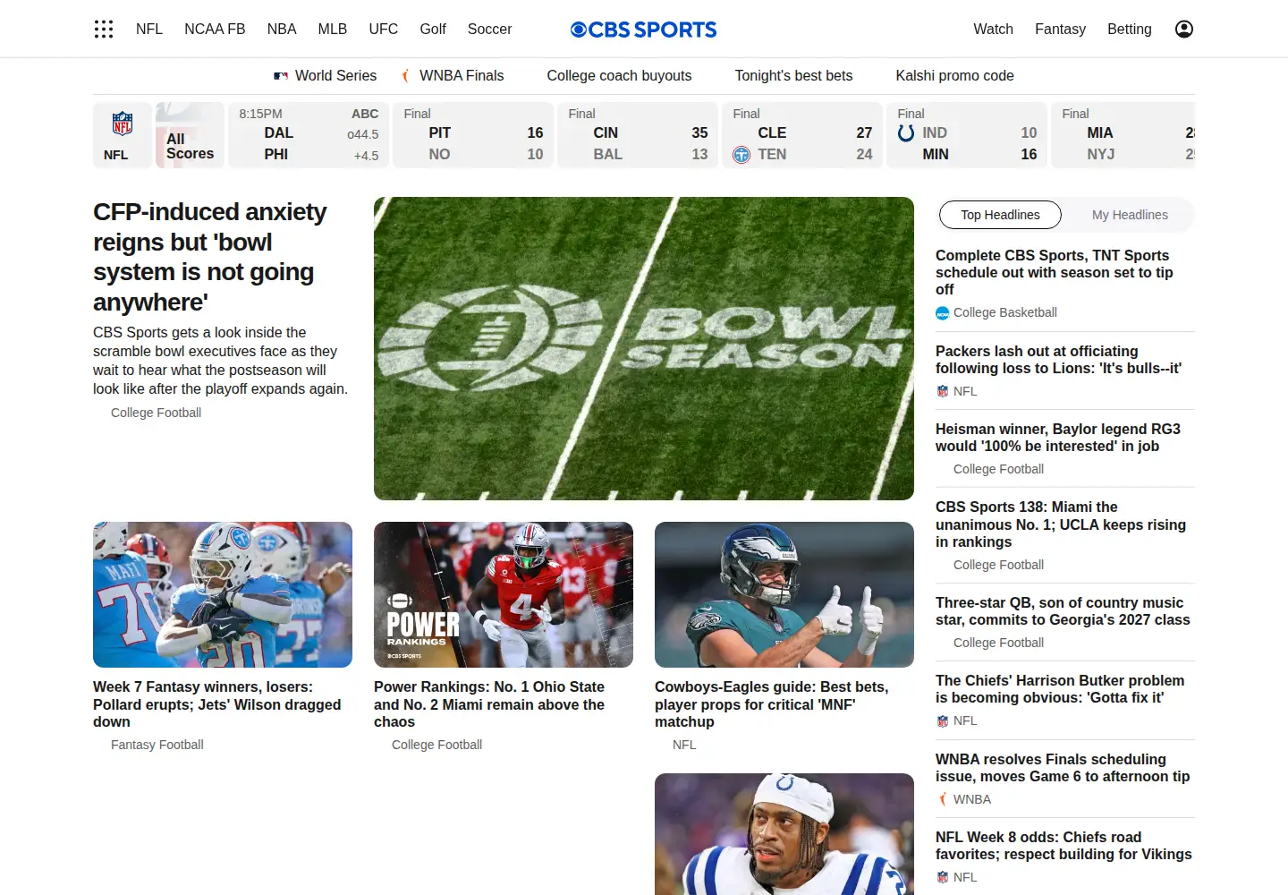The width and height of the screenshot is (1288, 895).
Task: Click the Titans logo in TEN score
Action: pos(741,154)
